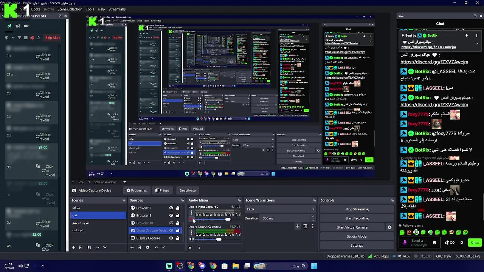The width and height of the screenshot is (484, 272).
Task: Open the Streamlabs menu
Action: [x=117, y=9]
